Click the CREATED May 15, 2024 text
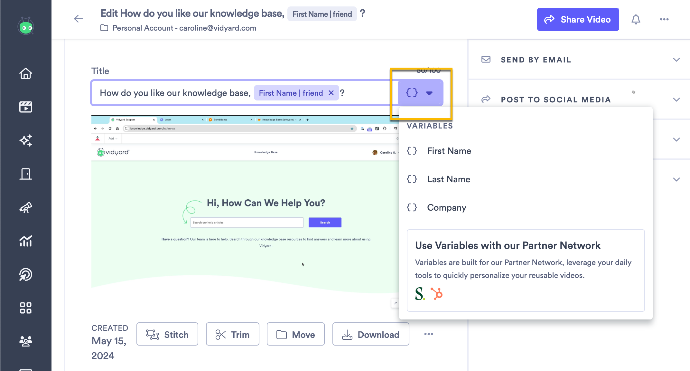Screen dimensions: 690x371 pos(110,342)
